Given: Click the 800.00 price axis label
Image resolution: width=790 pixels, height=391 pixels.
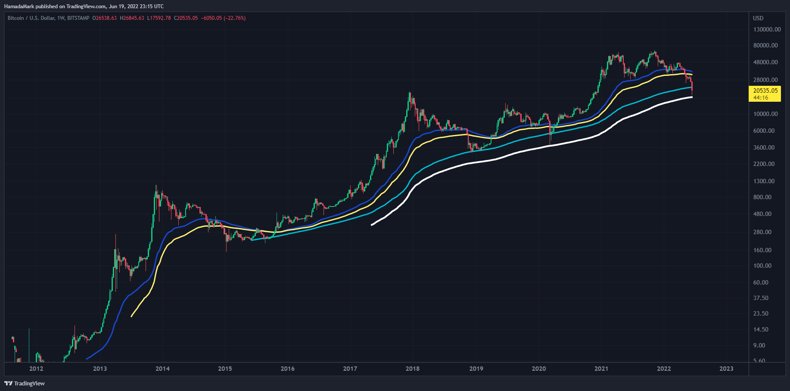Looking at the screenshot, I should [x=762, y=197].
